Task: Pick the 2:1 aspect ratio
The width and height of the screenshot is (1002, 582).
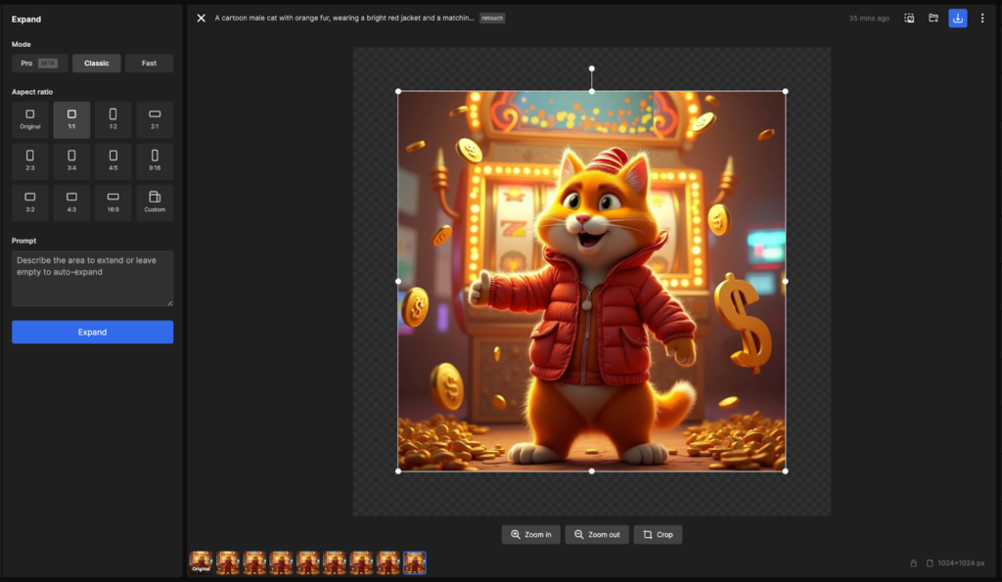Action: (x=155, y=119)
